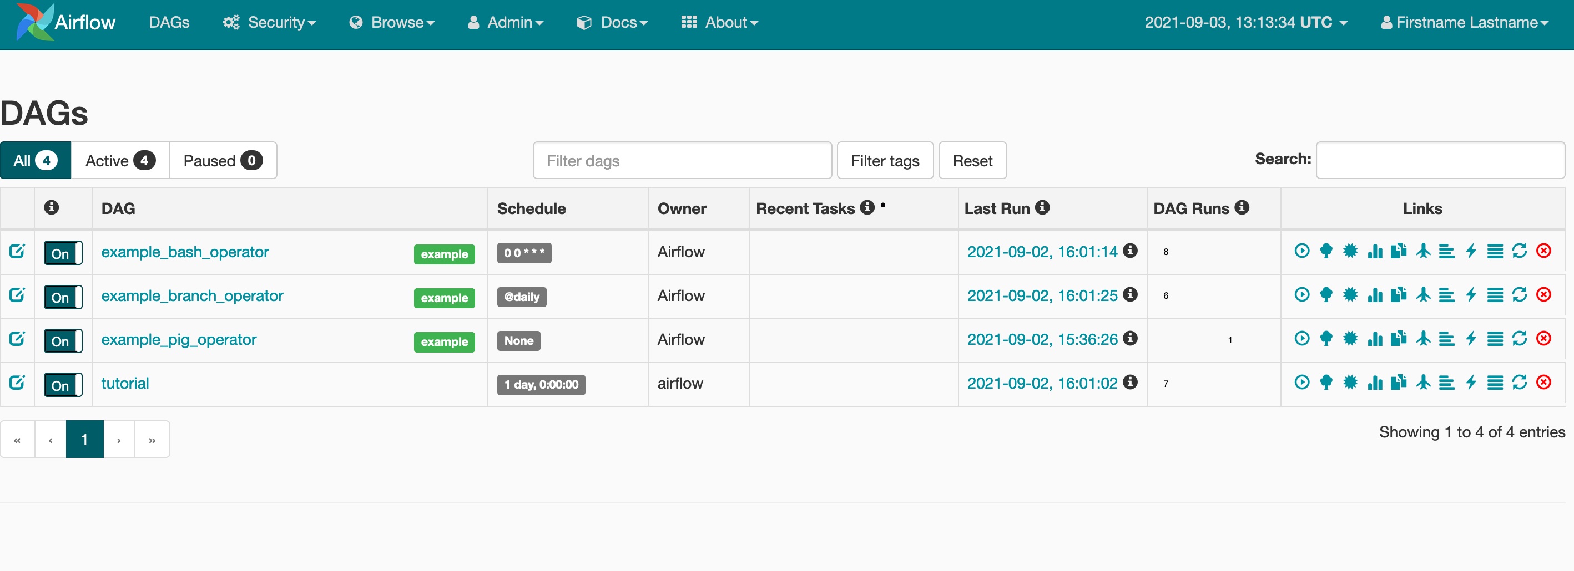Click info icon beside Recent Tasks header
Image resolution: width=1574 pixels, height=571 pixels.
[x=867, y=207]
